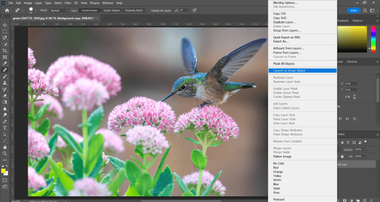The width and height of the screenshot is (380, 202).
Task: Select the Line tool
Action: pos(5,140)
